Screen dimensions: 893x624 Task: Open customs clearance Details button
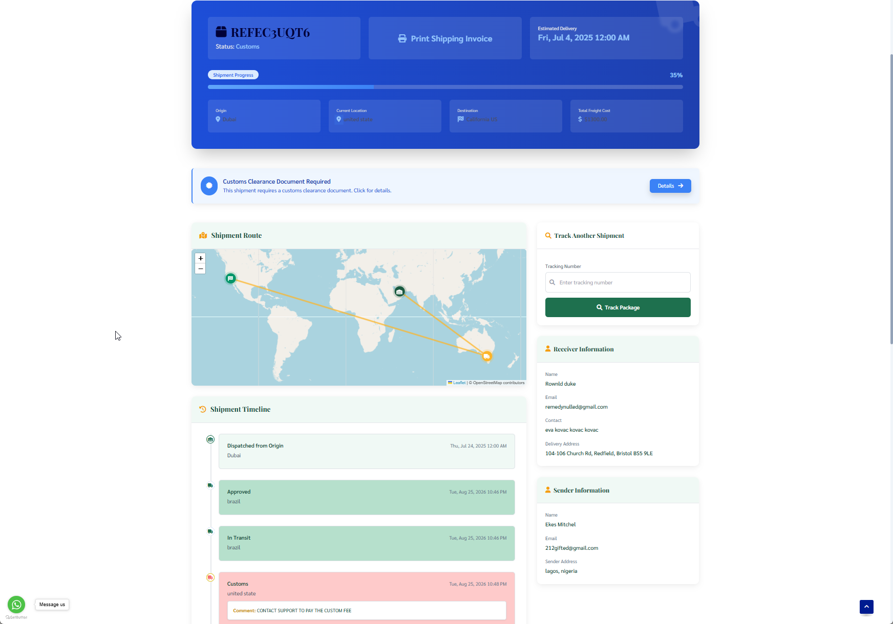[670, 186]
